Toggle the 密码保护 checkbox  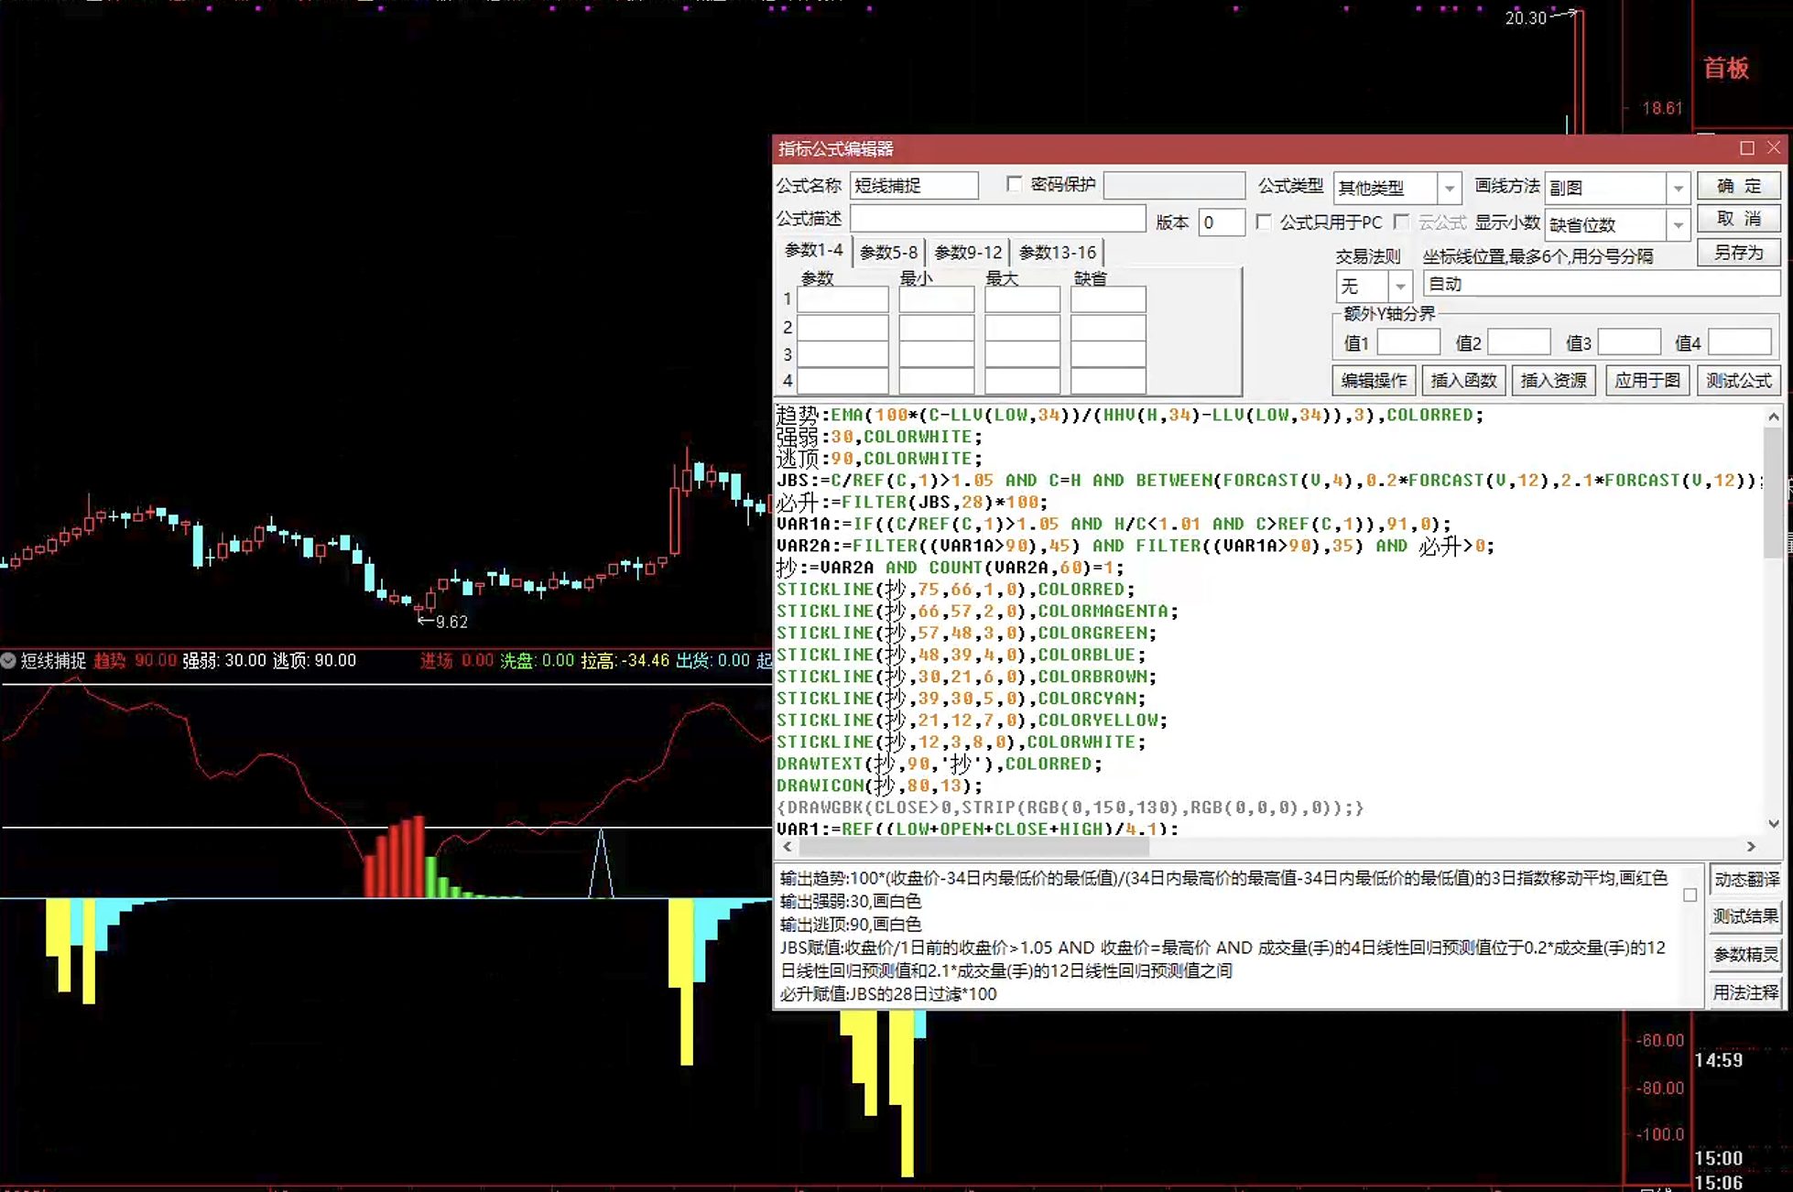coord(1014,184)
